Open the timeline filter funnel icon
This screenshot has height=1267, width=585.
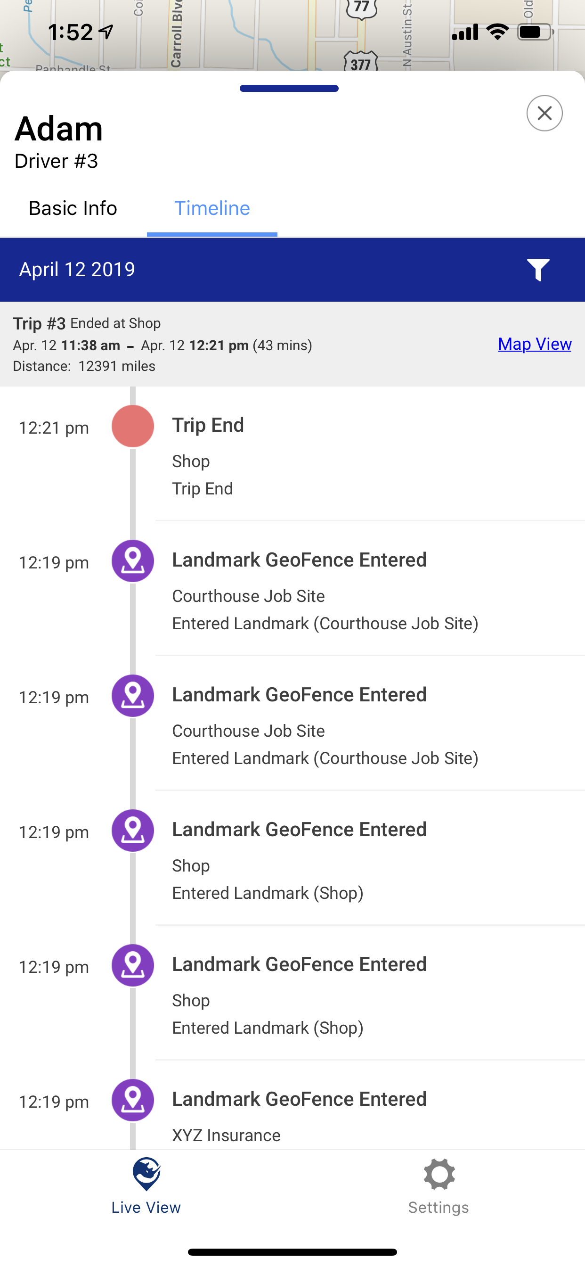pyautogui.click(x=538, y=270)
